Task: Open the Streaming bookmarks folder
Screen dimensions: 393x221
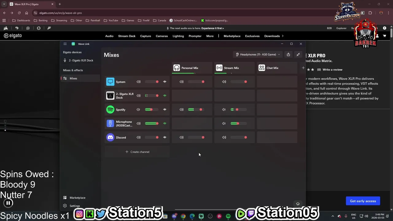Action: (59, 21)
